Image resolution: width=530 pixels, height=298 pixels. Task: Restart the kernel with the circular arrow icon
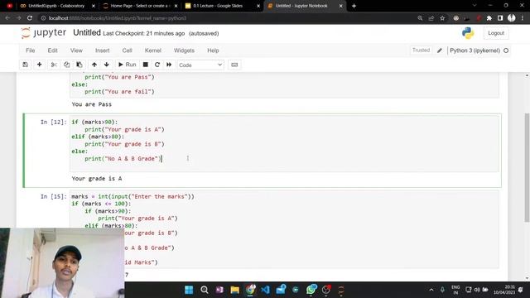pyautogui.click(x=157, y=65)
